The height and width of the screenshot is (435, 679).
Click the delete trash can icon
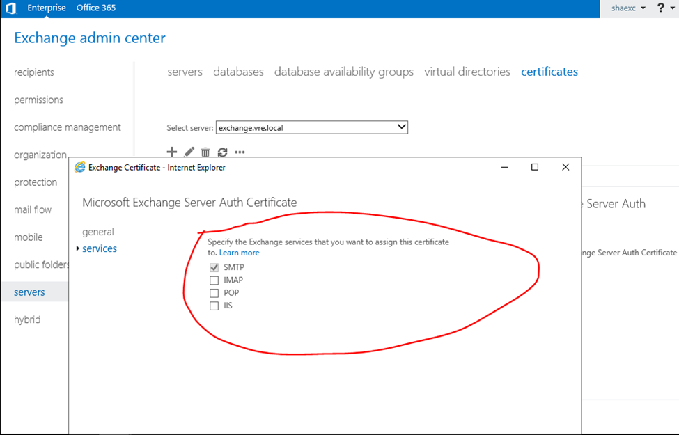(x=205, y=152)
